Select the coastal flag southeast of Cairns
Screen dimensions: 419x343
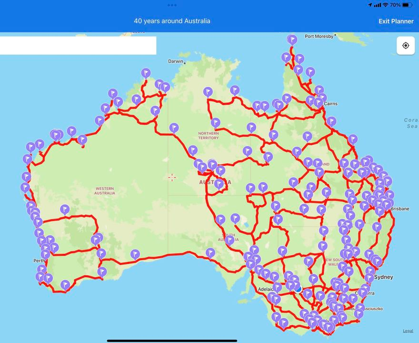coord(331,121)
